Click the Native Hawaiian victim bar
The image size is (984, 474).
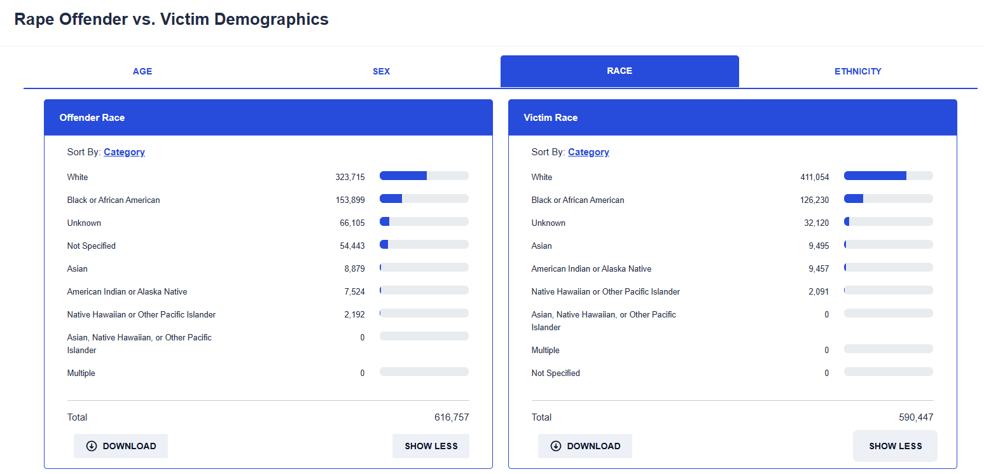(x=889, y=290)
